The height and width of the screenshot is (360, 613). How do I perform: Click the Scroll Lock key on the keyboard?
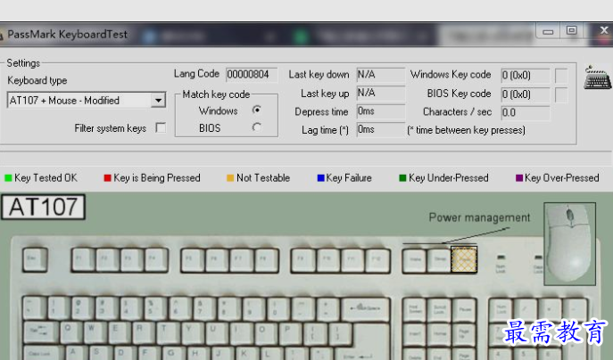pyautogui.click(x=439, y=309)
